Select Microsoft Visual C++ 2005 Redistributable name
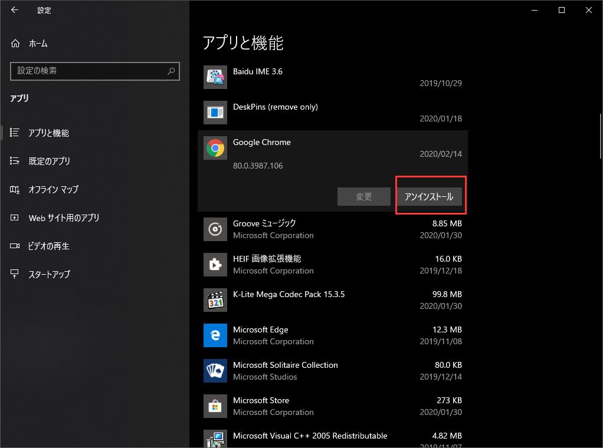 click(310, 436)
